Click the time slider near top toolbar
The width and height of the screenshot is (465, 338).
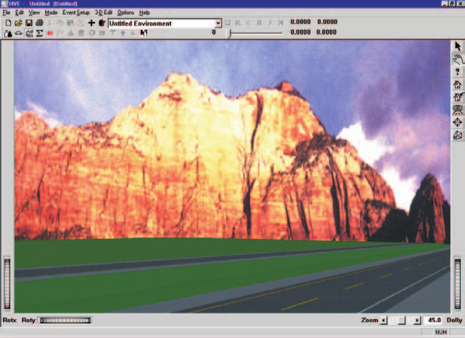(255, 34)
